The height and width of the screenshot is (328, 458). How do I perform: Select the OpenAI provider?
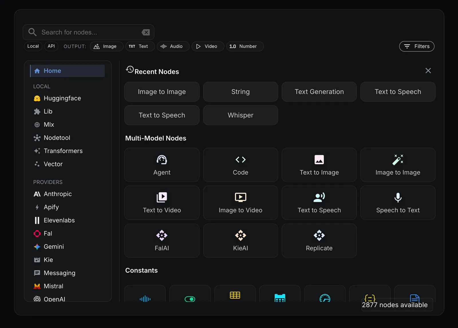[x=68, y=299]
